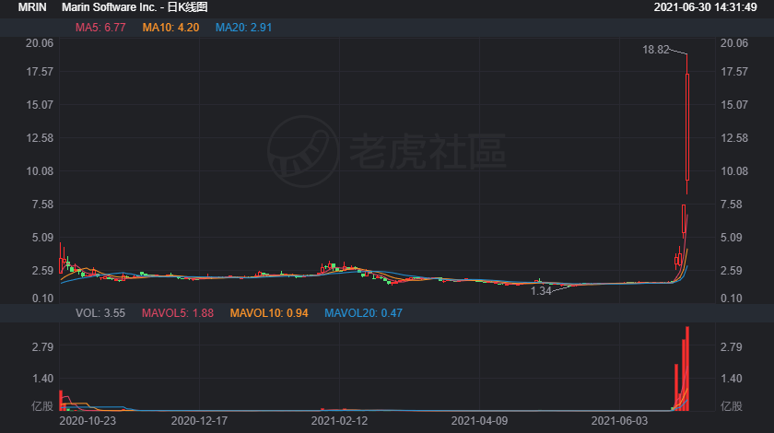Image resolution: width=774 pixels, height=433 pixels.
Task: Click the Marin Software Inc. chart title
Action: 135,7
